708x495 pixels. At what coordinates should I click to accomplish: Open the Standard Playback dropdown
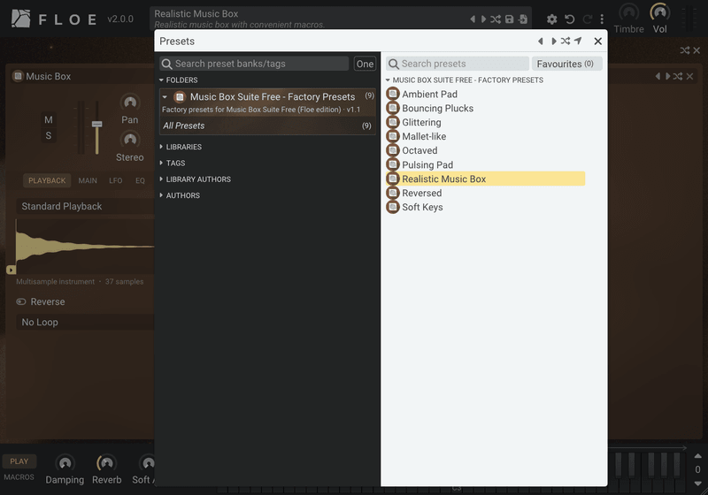(x=86, y=207)
